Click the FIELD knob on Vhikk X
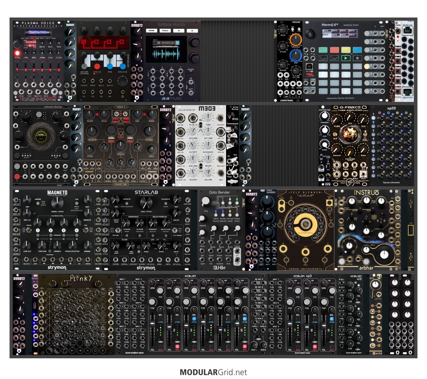 click(x=121, y=146)
